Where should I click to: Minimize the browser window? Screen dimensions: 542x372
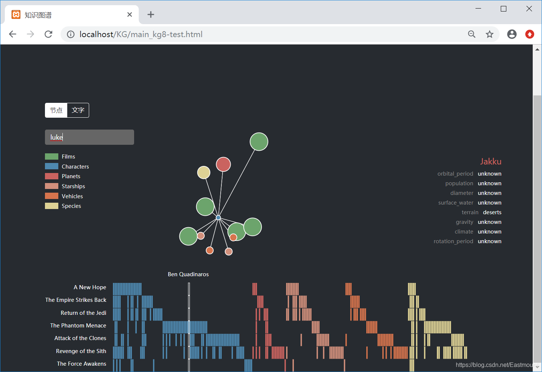[x=478, y=9]
